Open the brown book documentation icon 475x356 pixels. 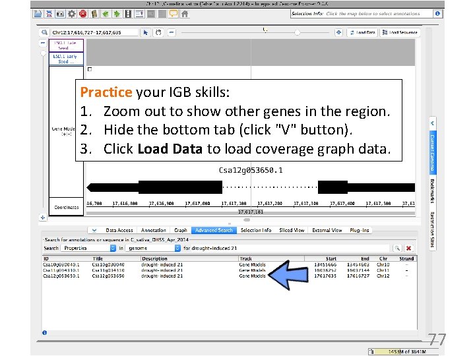click(x=94, y=14)
